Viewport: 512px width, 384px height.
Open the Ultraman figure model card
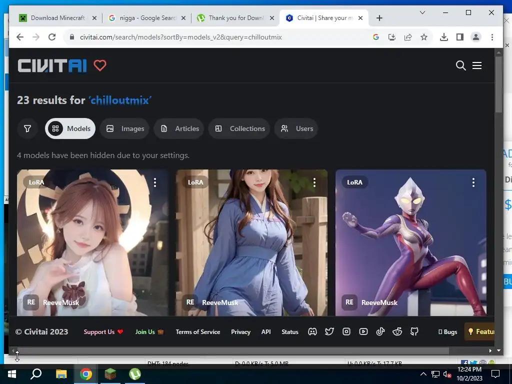tap(411, 242)
